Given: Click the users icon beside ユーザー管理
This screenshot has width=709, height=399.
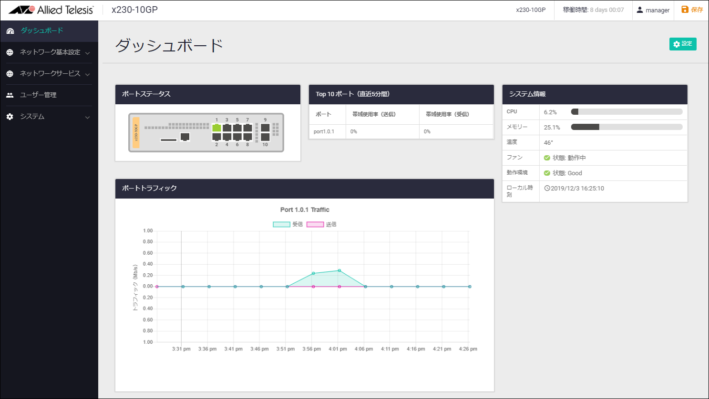Looking at the screenshot, I should pyautogui.click(x=10, y=95).
